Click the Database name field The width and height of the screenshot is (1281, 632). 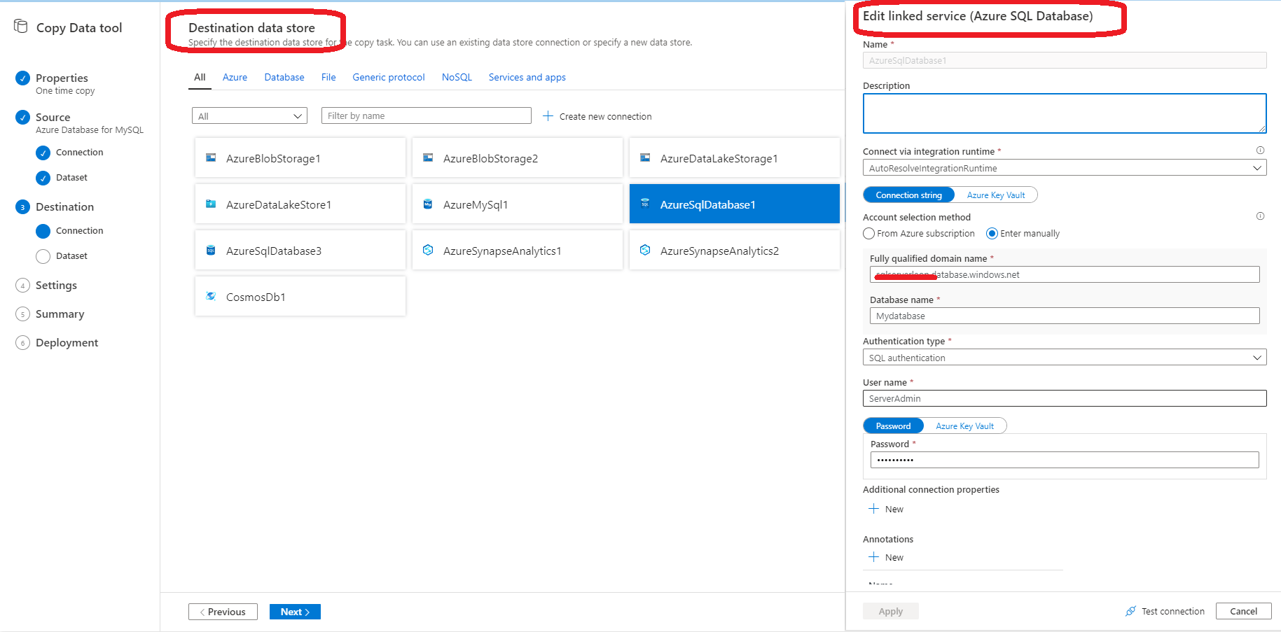click(x=1065, y=316)
